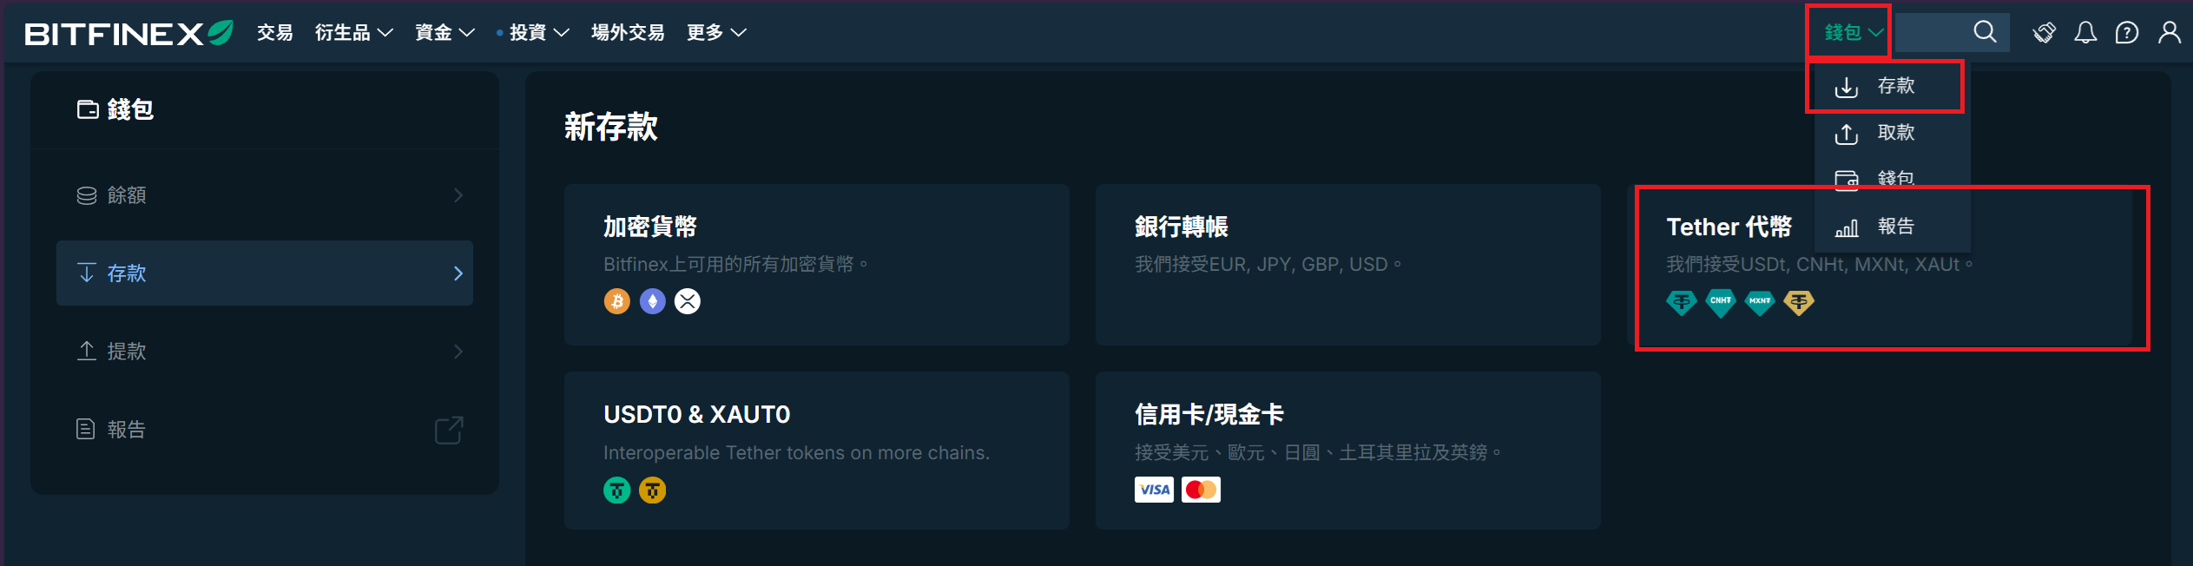
Task: Click the download icon beside 存款 in dropdown
Action: pos(1846,87)
